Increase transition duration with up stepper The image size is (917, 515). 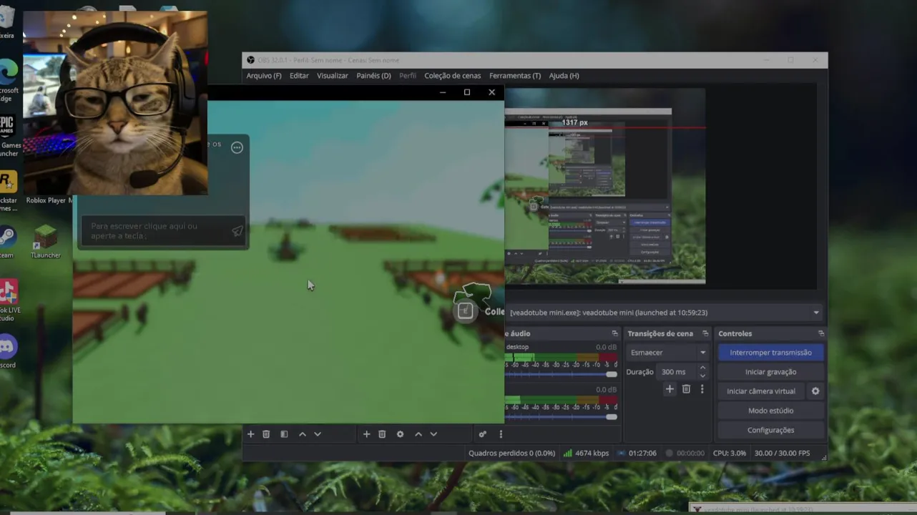pos(702,368)
